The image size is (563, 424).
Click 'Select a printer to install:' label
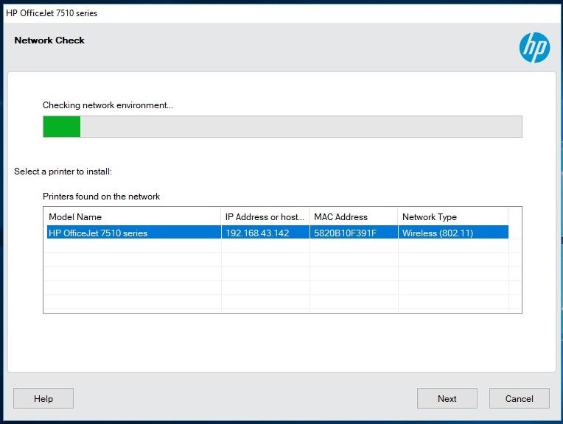tap(63, 172)
